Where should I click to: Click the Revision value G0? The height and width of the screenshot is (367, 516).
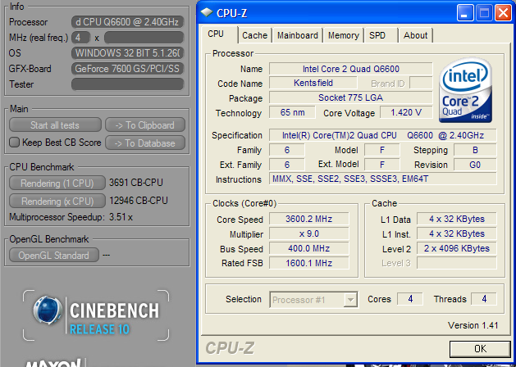475,165
